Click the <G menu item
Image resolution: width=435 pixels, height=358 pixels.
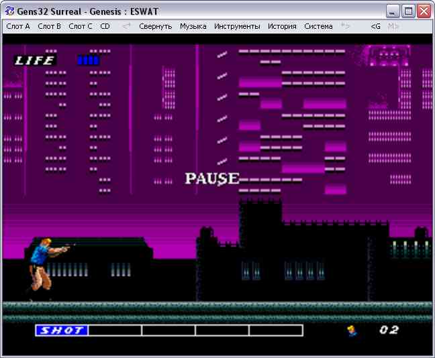375,27
